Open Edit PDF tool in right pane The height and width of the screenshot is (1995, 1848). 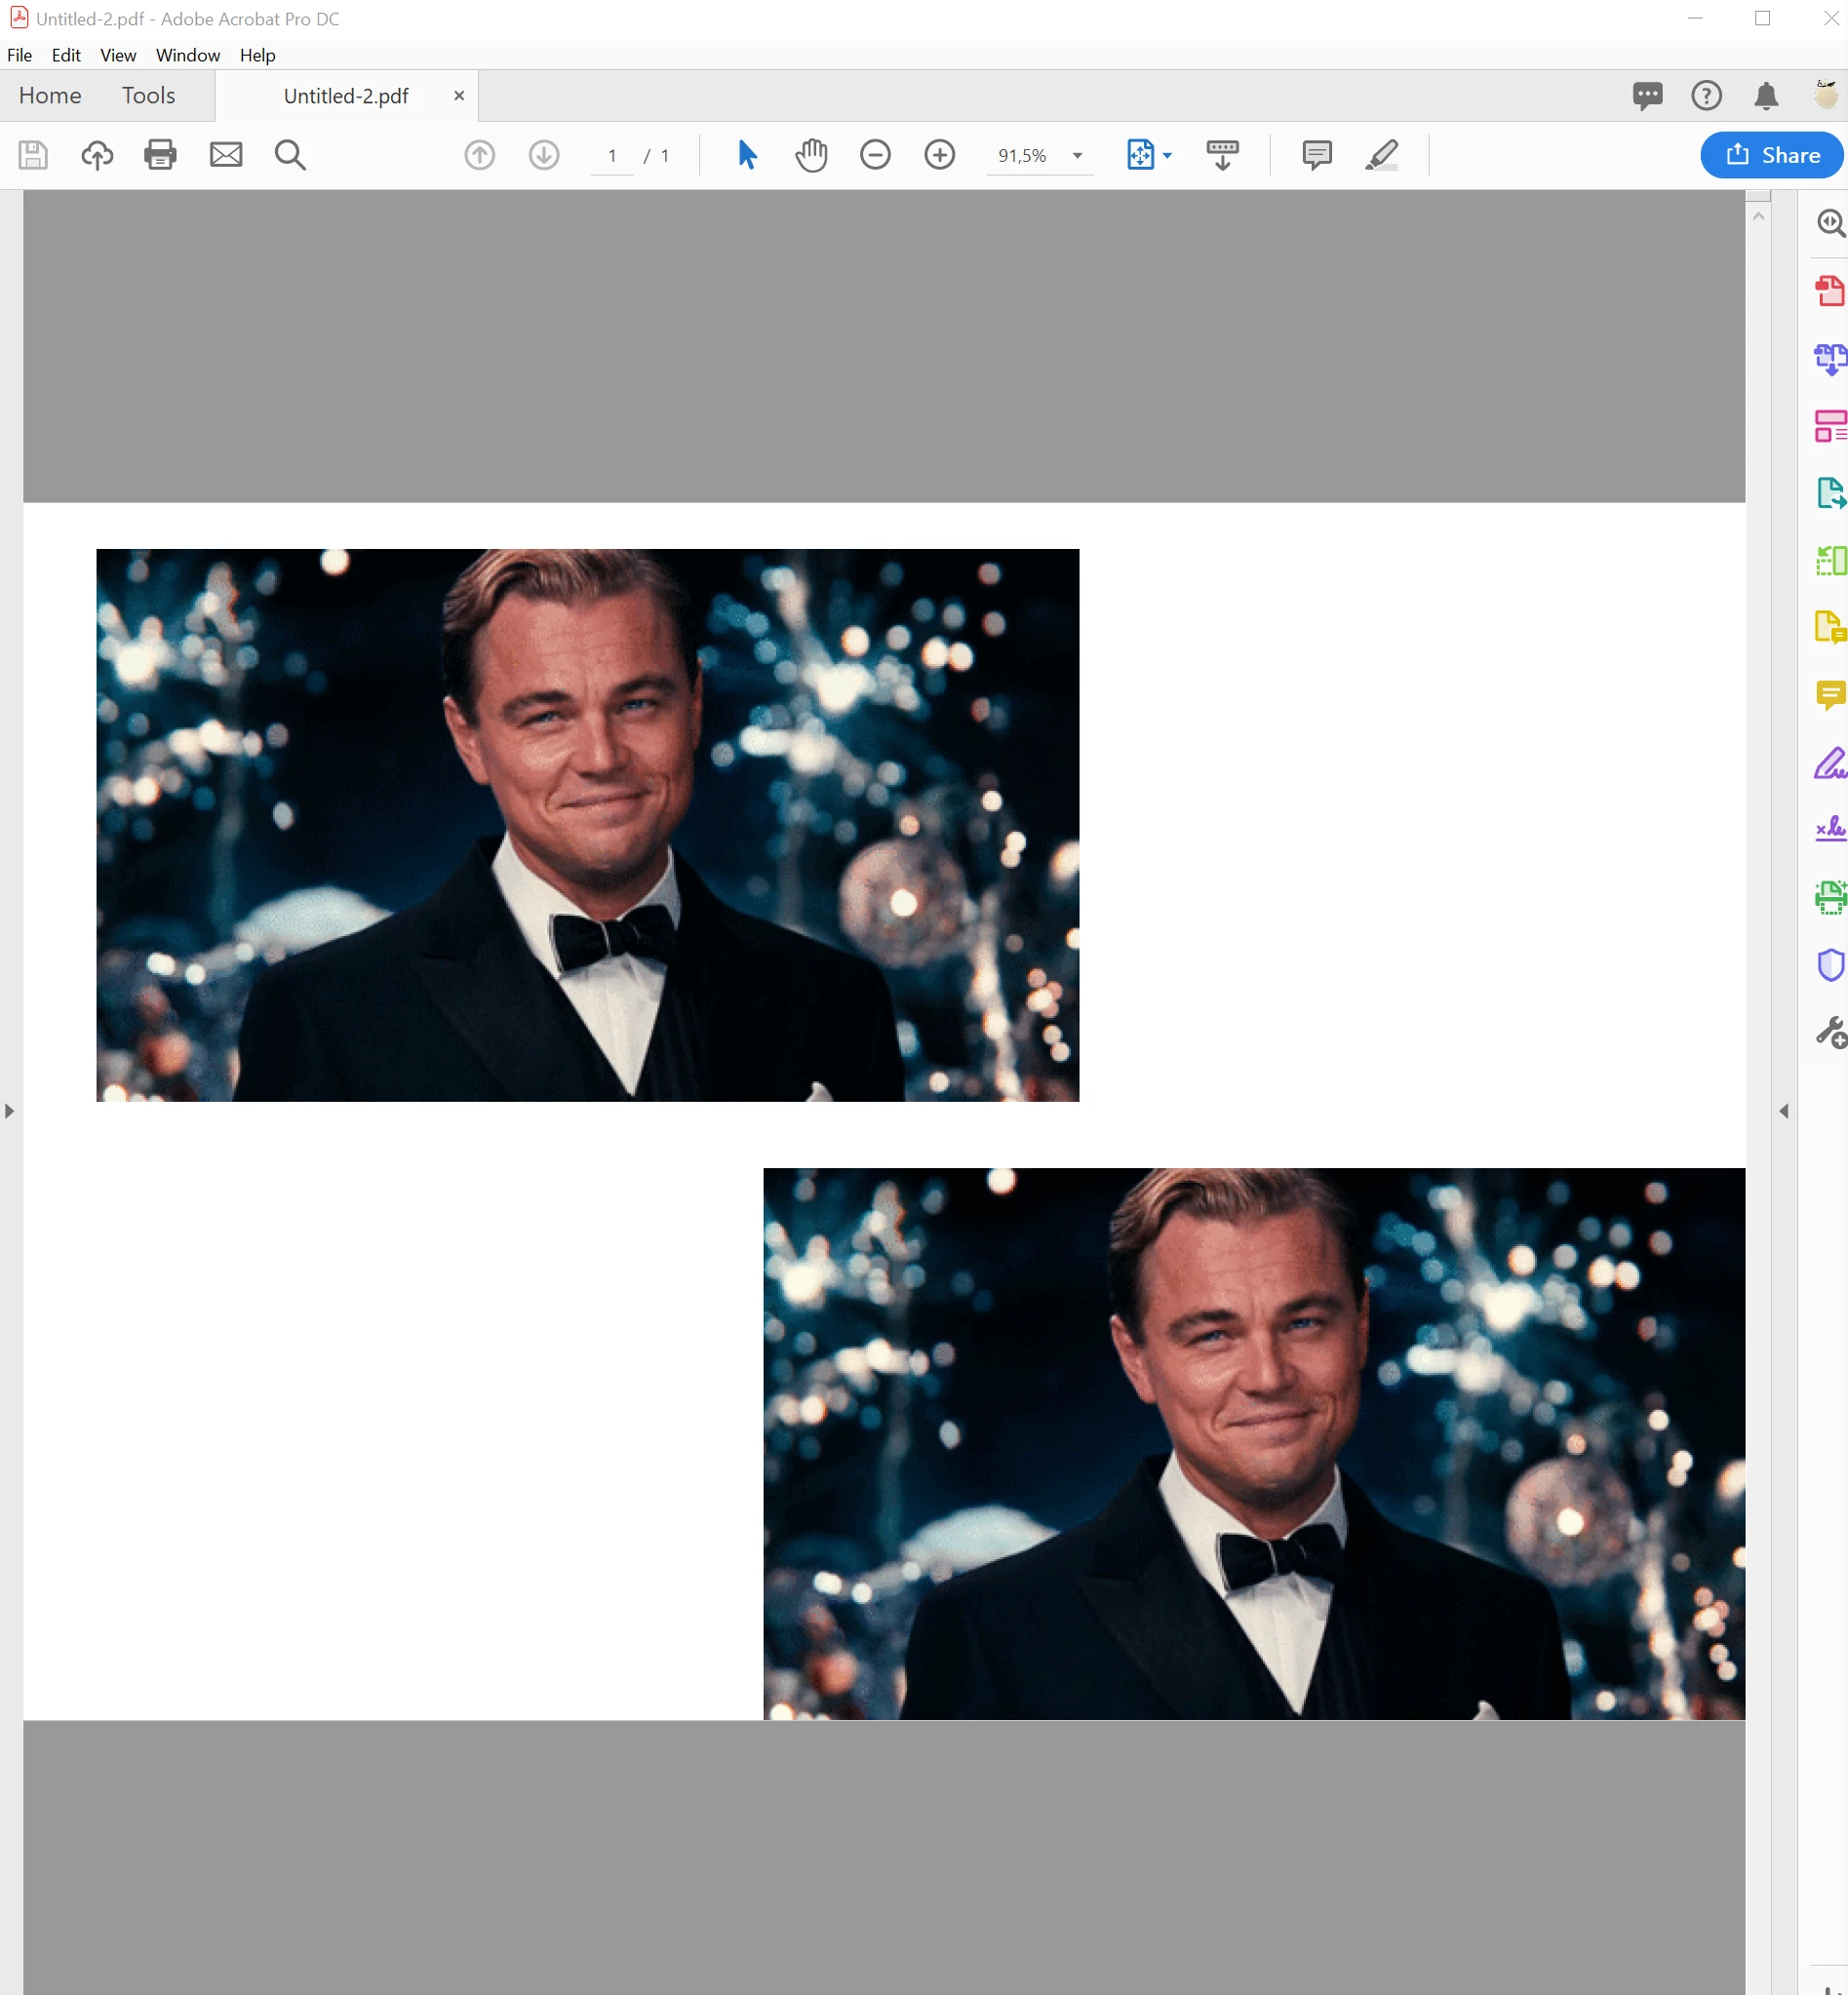point(1831,426)
